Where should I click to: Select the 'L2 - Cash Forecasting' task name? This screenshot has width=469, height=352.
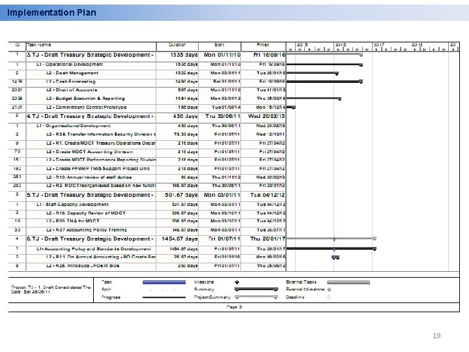[x=70, y=81]
